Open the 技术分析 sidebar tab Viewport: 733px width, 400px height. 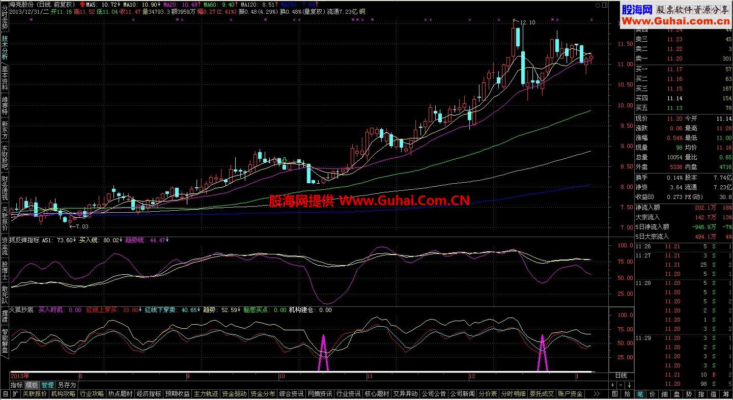coord(5,48)
